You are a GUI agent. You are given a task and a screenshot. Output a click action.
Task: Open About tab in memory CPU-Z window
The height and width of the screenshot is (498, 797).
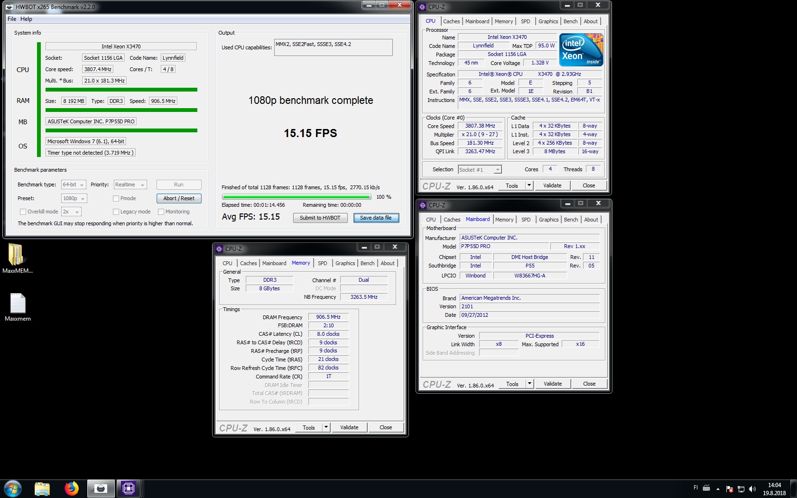[x=388, y=263]
